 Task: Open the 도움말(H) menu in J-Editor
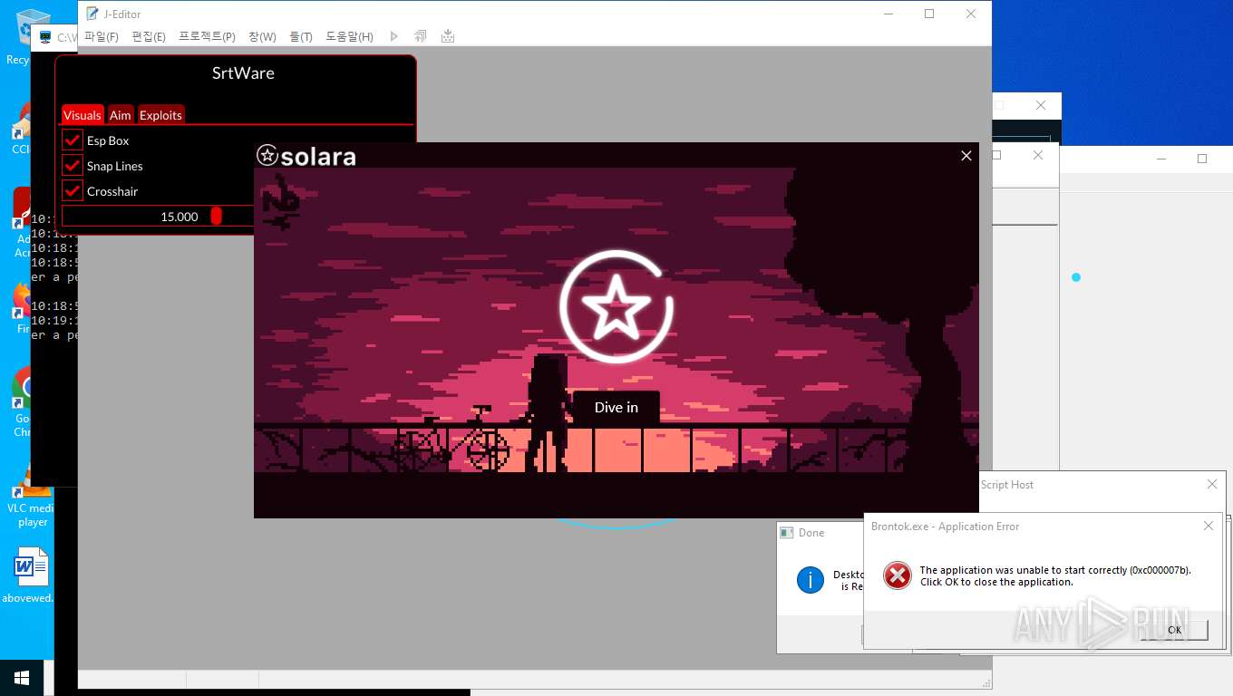point(349,36)
